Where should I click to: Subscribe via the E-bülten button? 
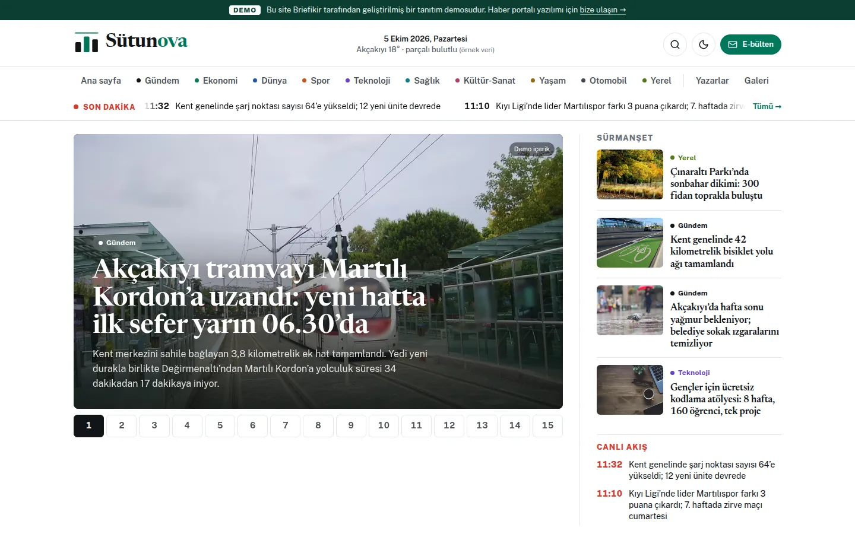750,44
